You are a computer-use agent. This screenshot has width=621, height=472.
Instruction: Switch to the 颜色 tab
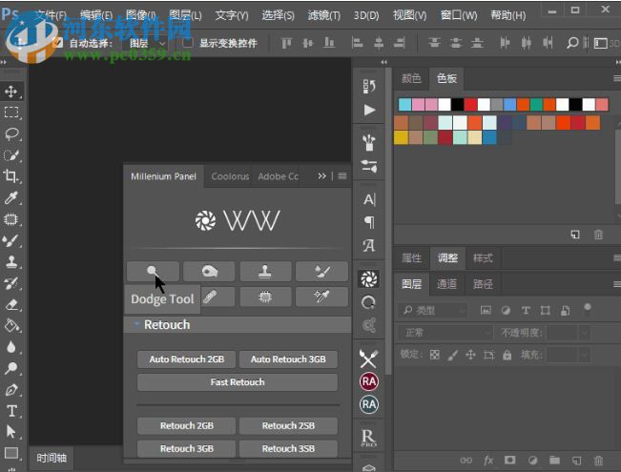[411, 78]
